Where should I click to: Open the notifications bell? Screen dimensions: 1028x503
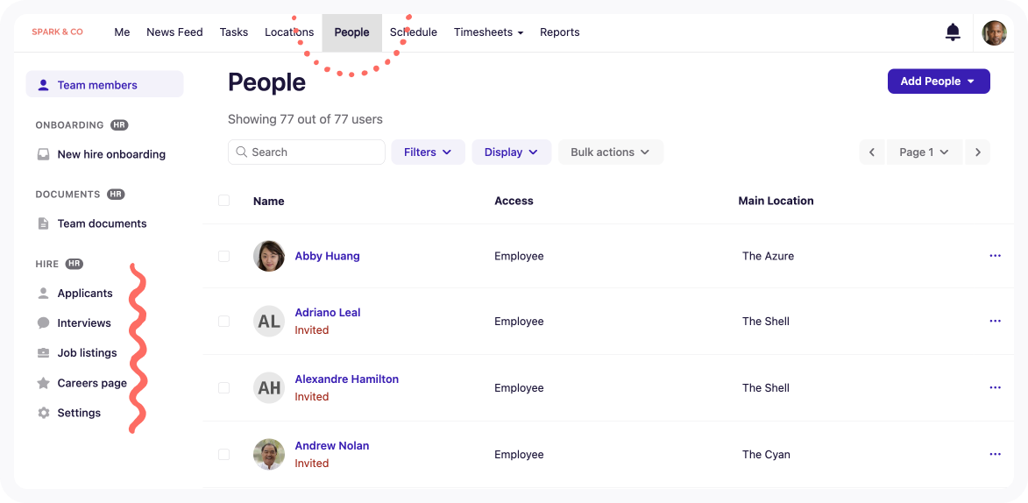[x=953, y=32]
